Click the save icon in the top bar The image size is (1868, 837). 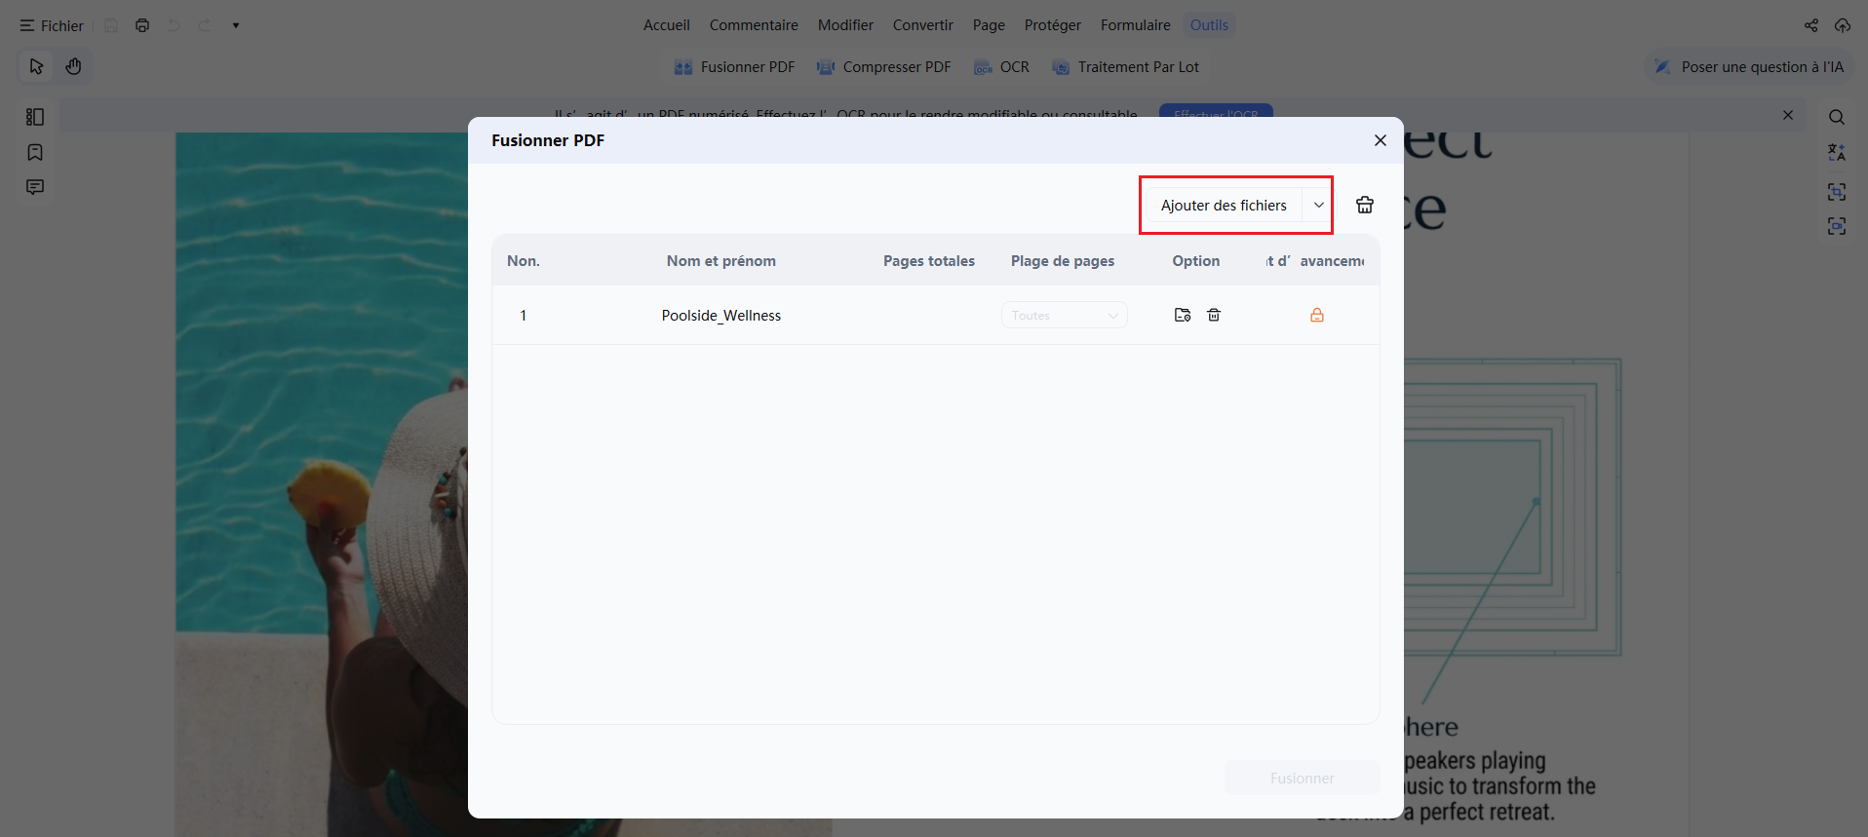pyautogui.click(x=111, y=25)
